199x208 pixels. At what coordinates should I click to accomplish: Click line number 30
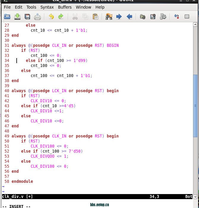[x=7, y=41]
